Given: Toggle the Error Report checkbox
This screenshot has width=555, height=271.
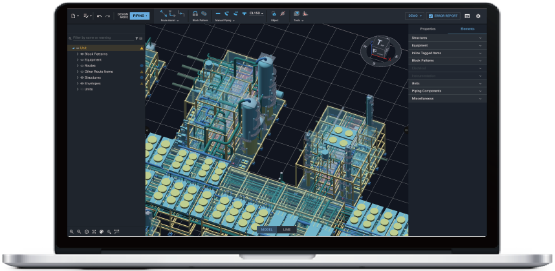Looking at the screenshot, I should [x=431, y=15].
